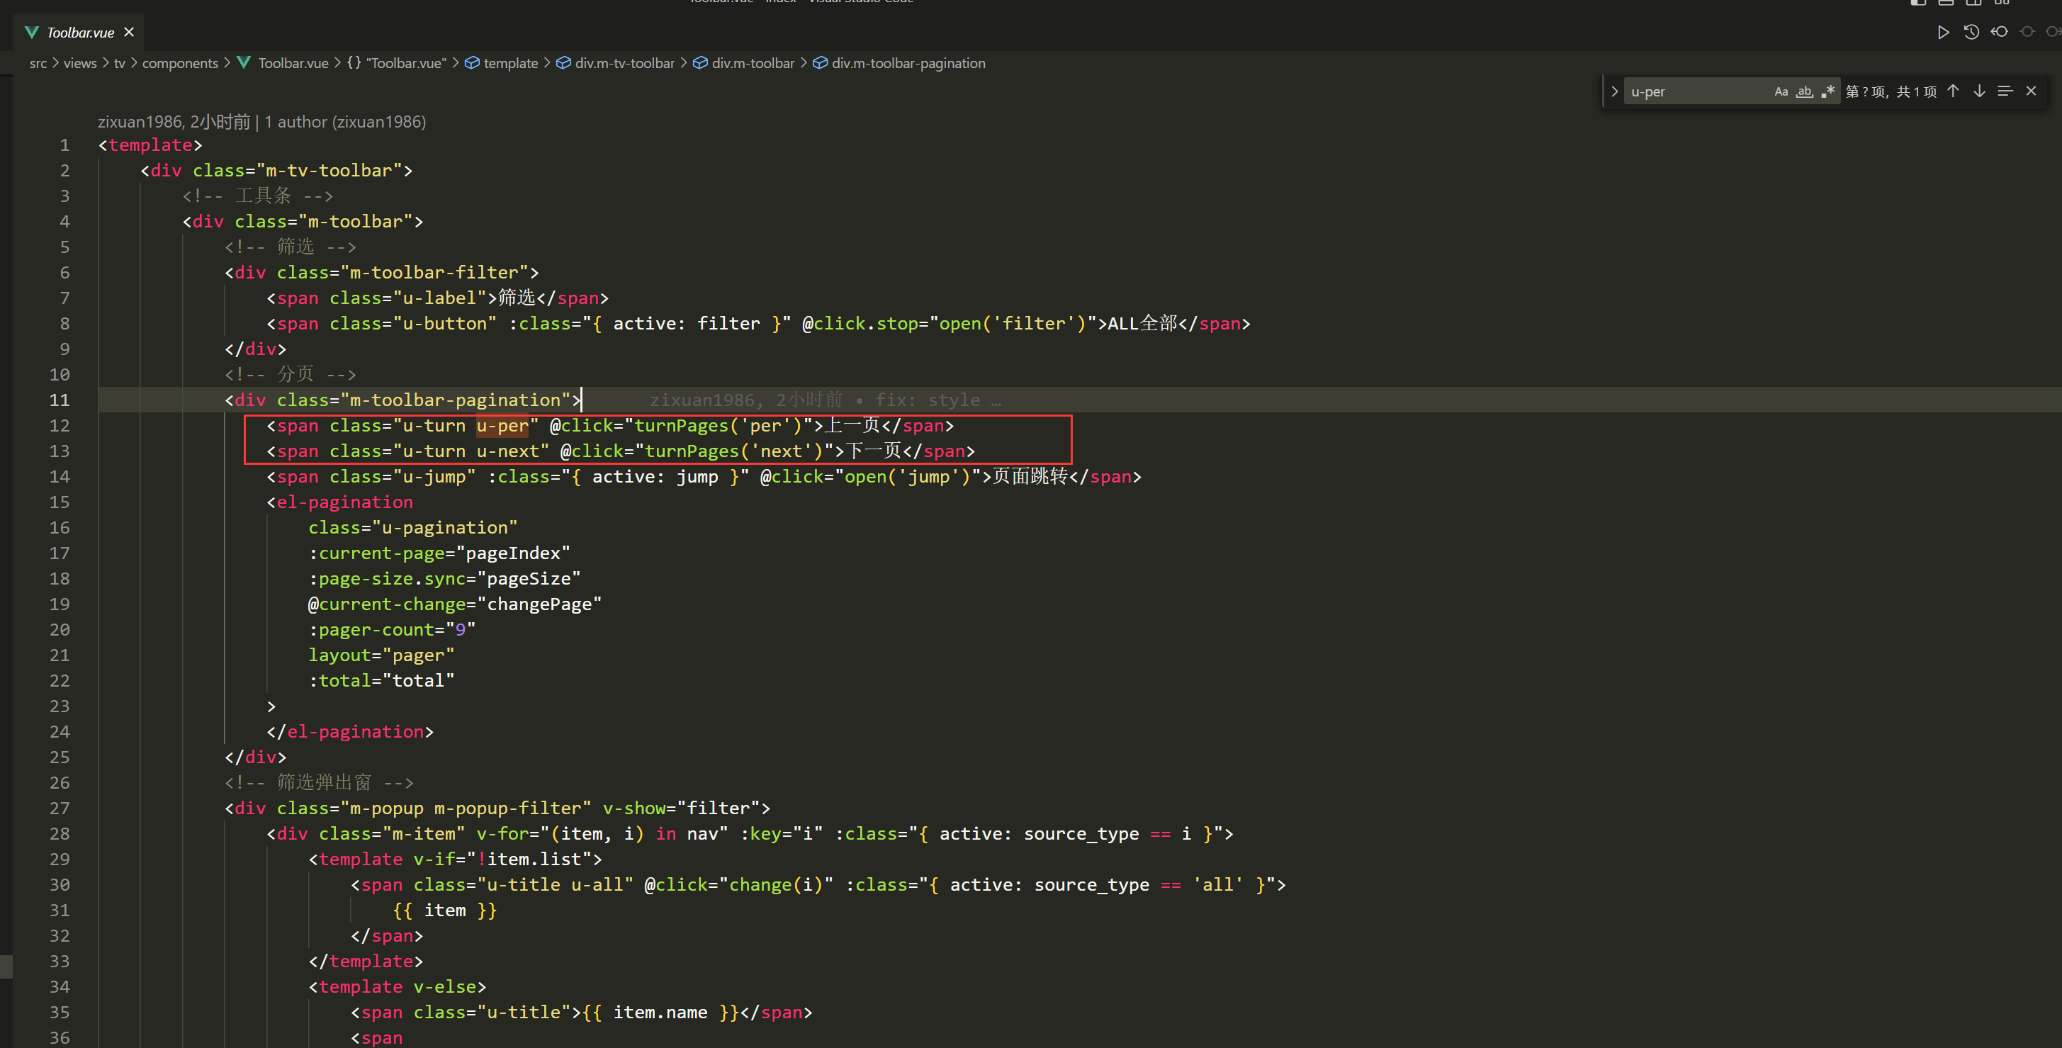Jump to previous match with the up arrow

[x=1953, y=91]
